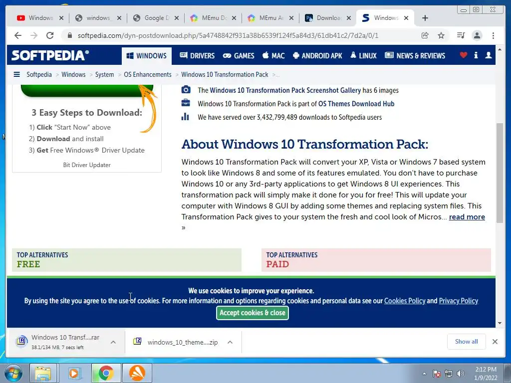Click Softpedia breadcrumb link
Viewport: 511px width, 383px height.
pyautogui.click(x=39, y=75)
